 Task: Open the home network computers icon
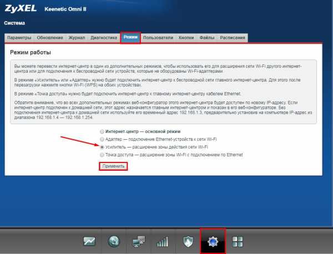(138, 241)
